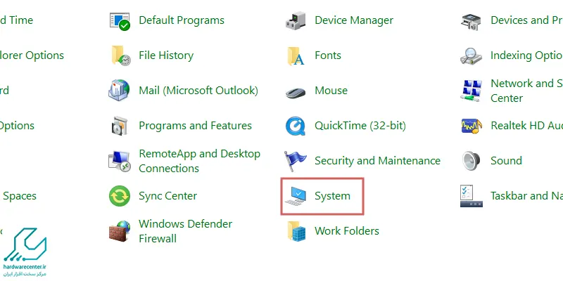Choose the Programs and Features link

(x=195, y=126)
